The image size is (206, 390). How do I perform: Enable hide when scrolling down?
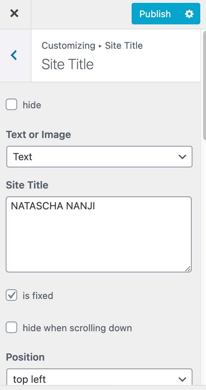(11, 328)
